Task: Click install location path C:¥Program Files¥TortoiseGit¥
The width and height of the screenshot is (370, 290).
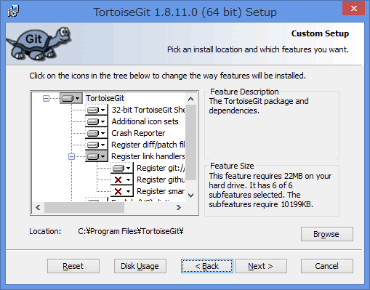Action: pos(131,231)
